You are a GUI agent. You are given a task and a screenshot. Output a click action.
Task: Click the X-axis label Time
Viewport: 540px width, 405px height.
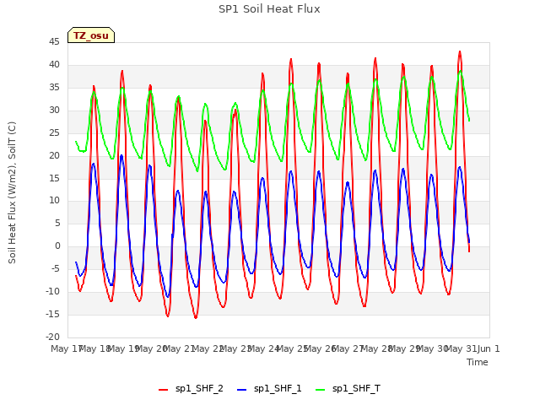pos(478,362)
